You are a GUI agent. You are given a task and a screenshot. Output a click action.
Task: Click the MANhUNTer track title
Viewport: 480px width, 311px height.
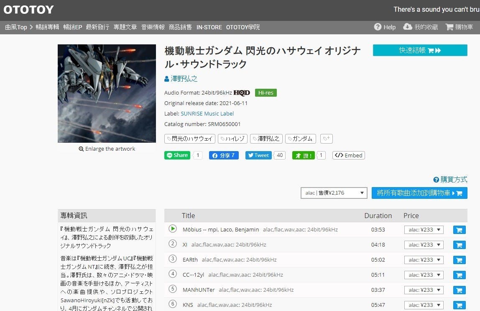coord(199,290)
